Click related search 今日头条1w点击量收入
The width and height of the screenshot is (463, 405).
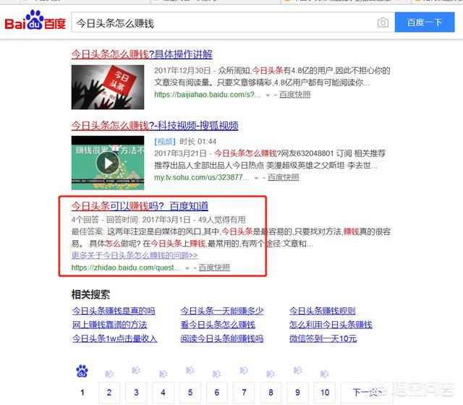coord(114,338)
